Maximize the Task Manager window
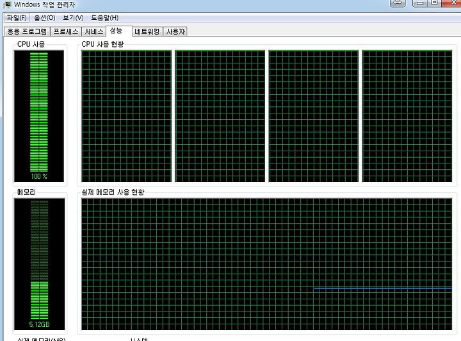The width and height of the screenshot is (461, 341). click(434, 3)
